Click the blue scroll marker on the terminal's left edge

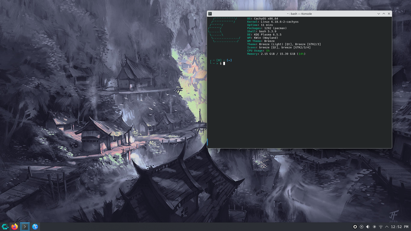[x=207, y=142]
